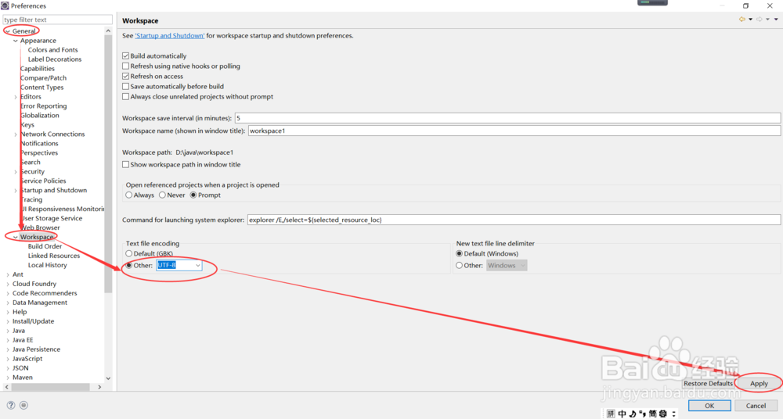Click the Workspace name field

coord(514,131)
